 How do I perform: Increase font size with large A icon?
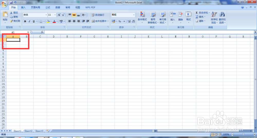59,15
